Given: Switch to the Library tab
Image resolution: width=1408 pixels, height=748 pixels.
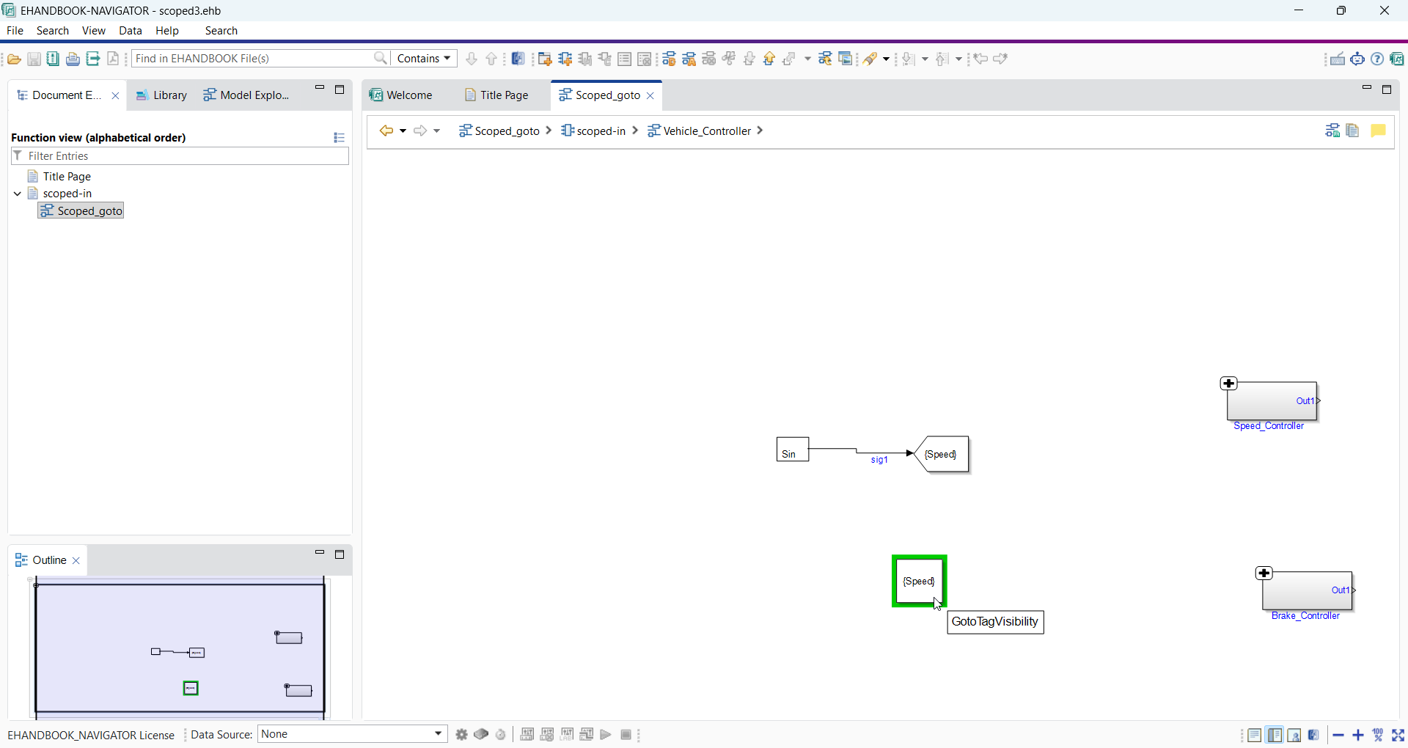Looking at the screenshot, I should (x=161, y=95).
